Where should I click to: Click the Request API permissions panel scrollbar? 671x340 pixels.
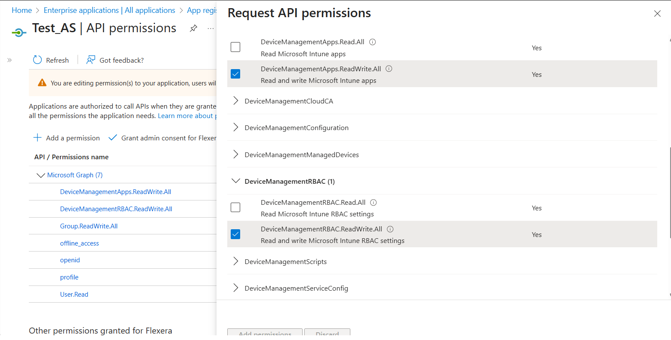[x=670, y=192]
